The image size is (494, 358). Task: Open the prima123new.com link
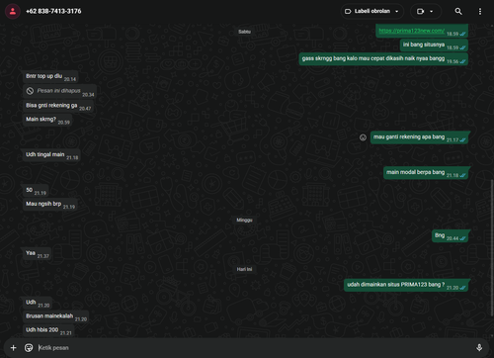411,31
